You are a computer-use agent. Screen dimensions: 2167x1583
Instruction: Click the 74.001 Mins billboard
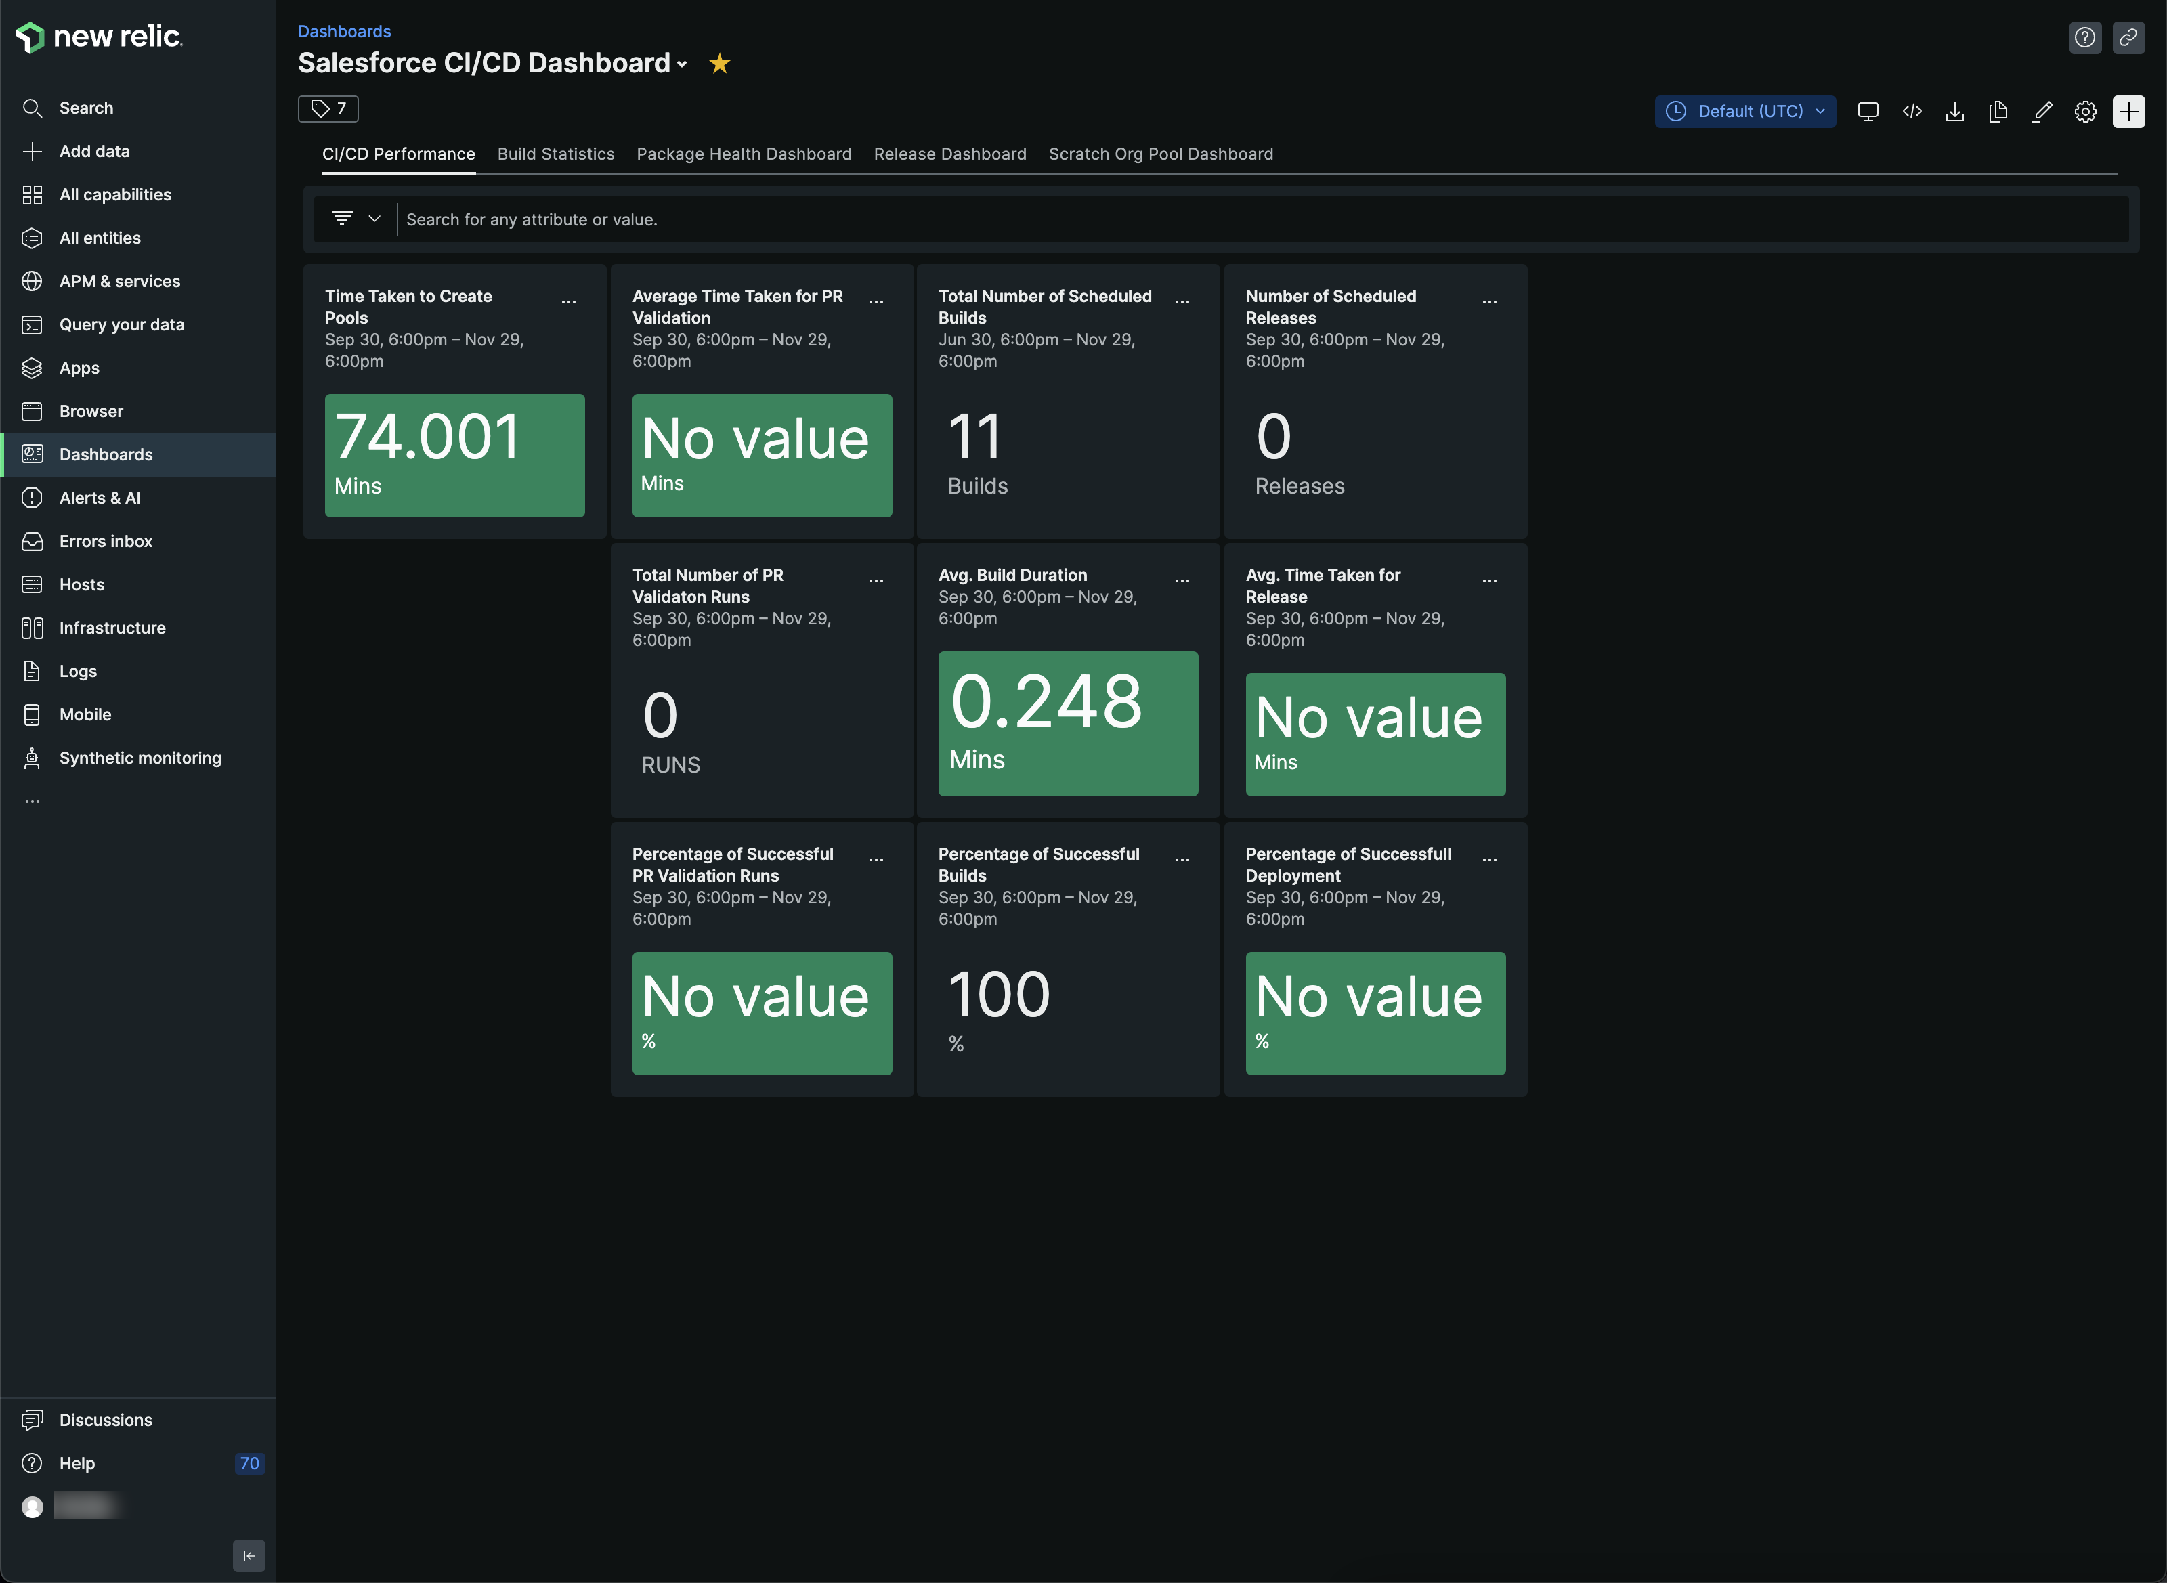coord(454,455)
